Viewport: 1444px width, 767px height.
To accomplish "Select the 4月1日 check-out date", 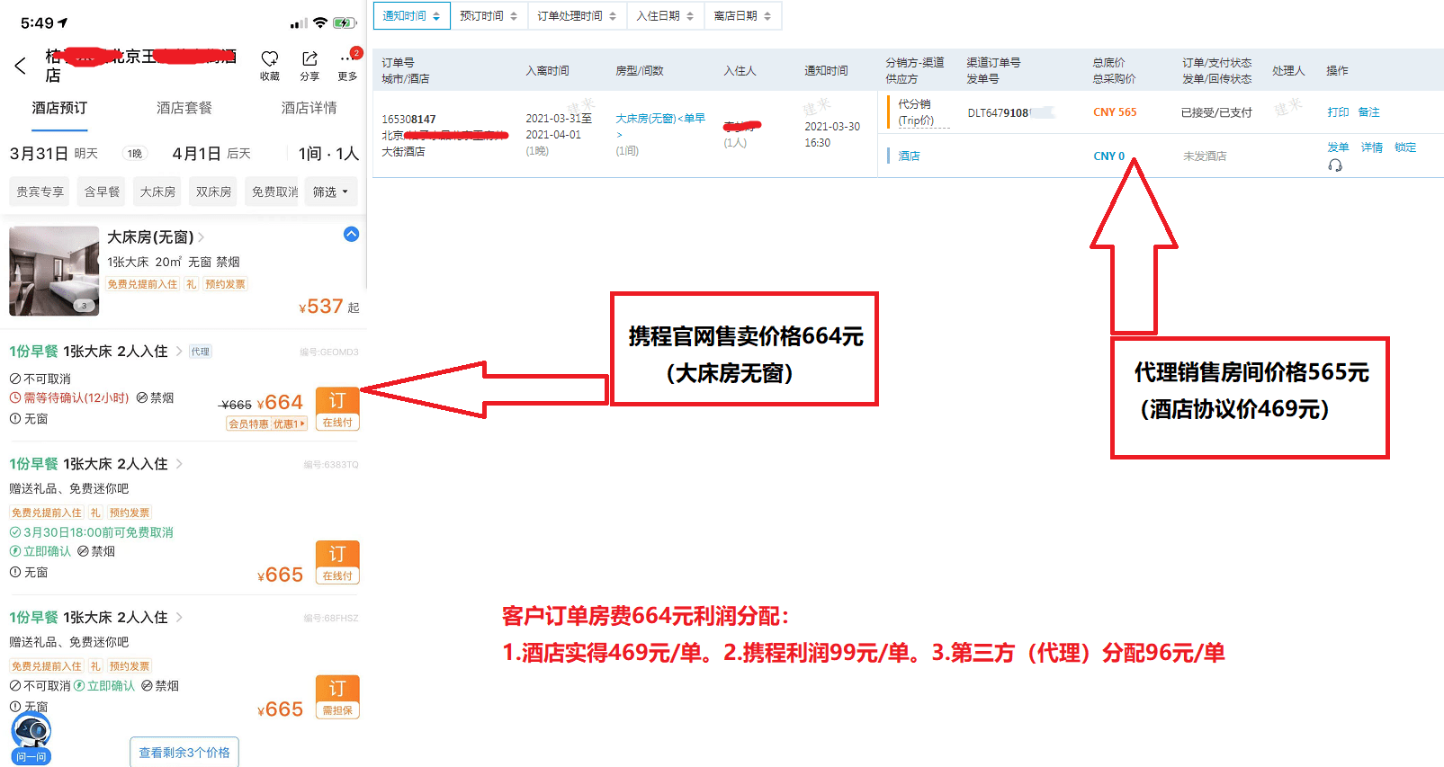I will 196,154.
